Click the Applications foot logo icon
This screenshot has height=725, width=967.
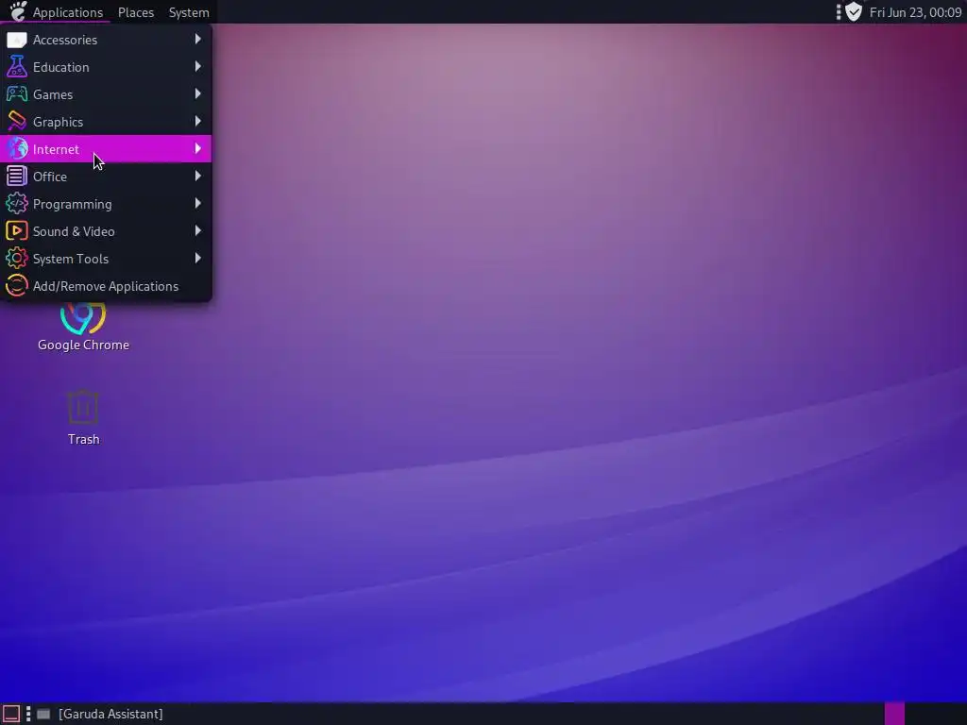click(19, 11)
